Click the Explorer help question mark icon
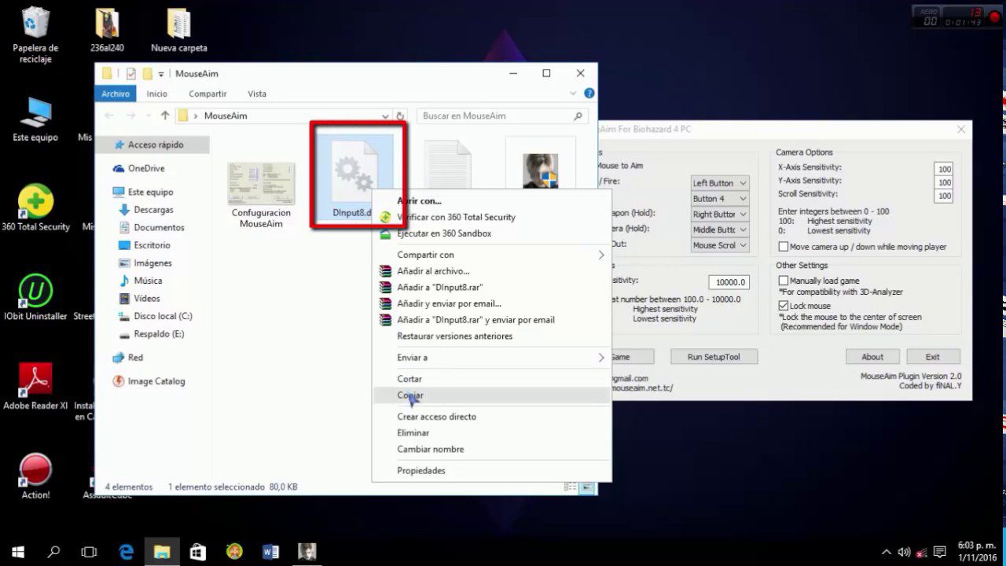This screenshot has height=566, width=1006. point(589,94)
